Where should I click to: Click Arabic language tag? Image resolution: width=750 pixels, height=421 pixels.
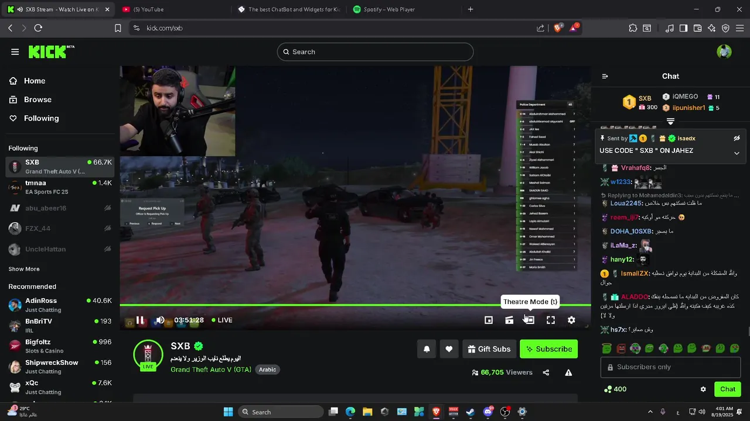click(267, 370)
